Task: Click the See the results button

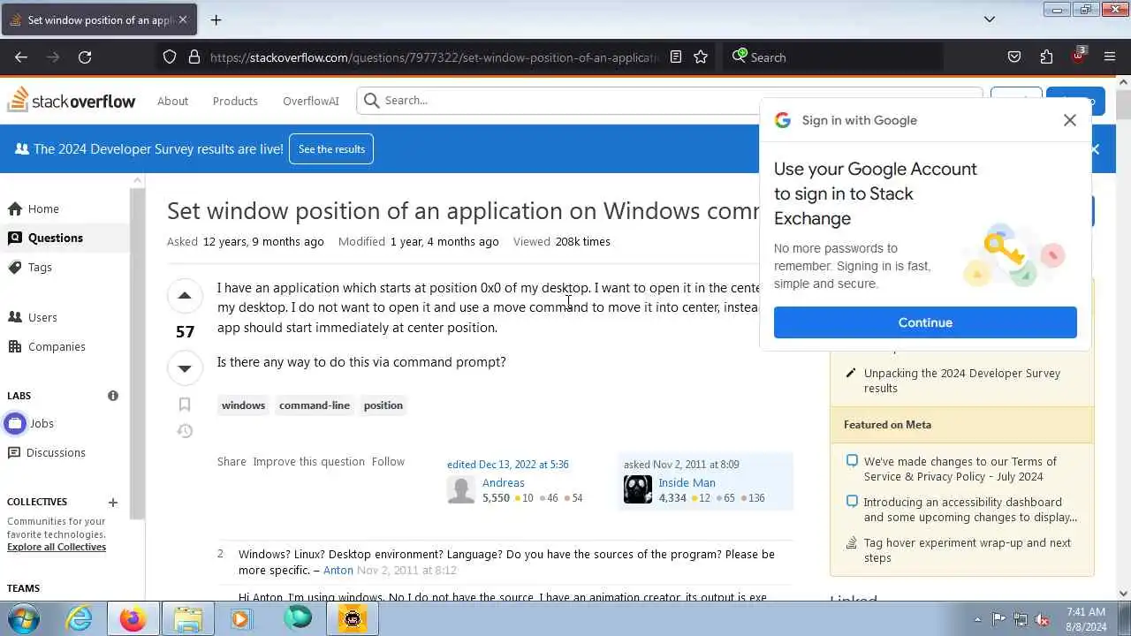Action: click(331, 149)
